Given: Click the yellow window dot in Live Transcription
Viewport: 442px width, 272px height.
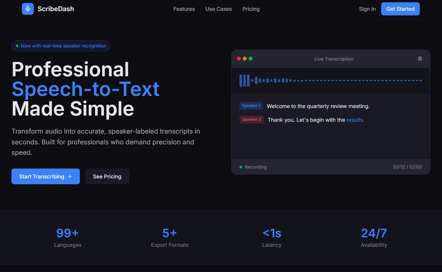Looking at the screenshot, I should [245, 59].
